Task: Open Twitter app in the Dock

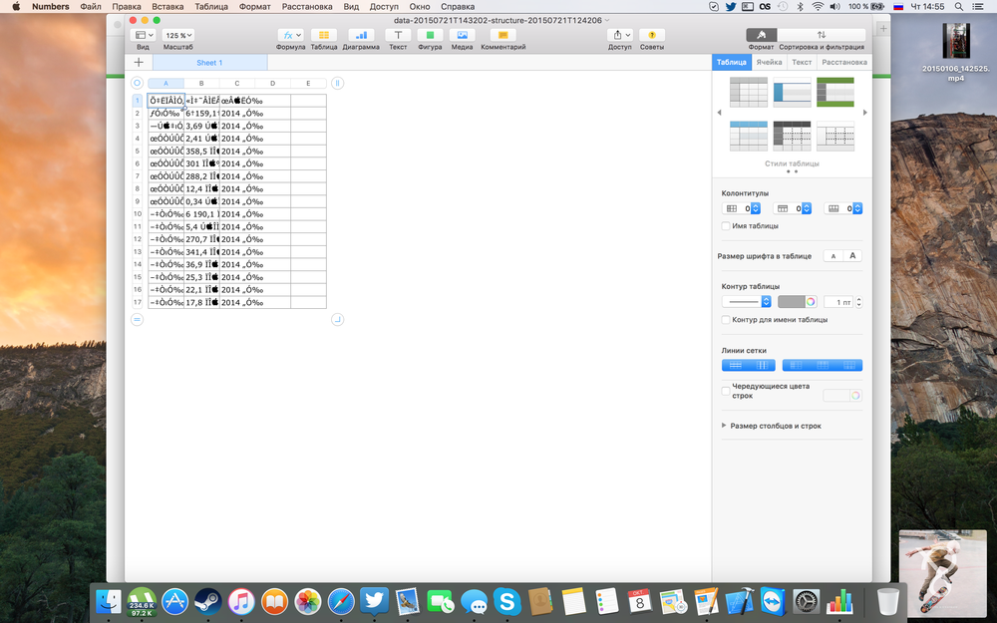Action: click(x=374, y=601)
